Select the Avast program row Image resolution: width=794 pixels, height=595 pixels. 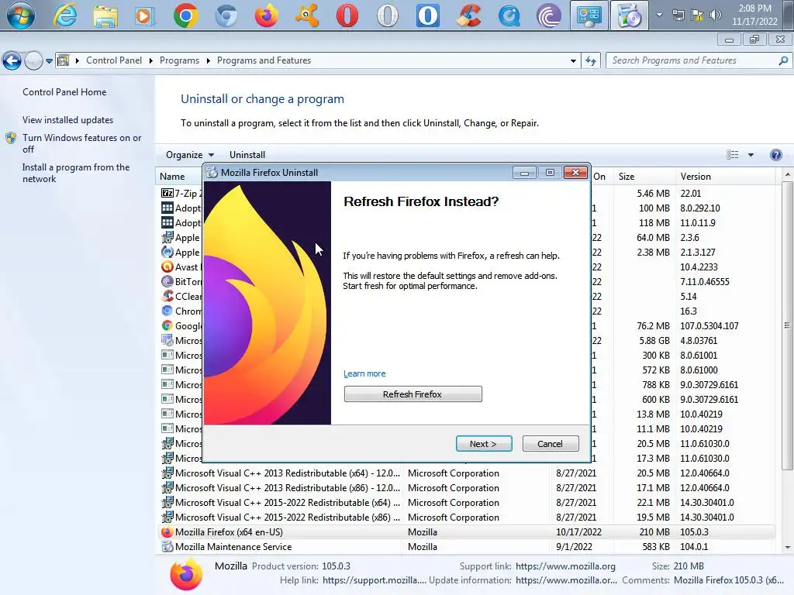(181, 267)
